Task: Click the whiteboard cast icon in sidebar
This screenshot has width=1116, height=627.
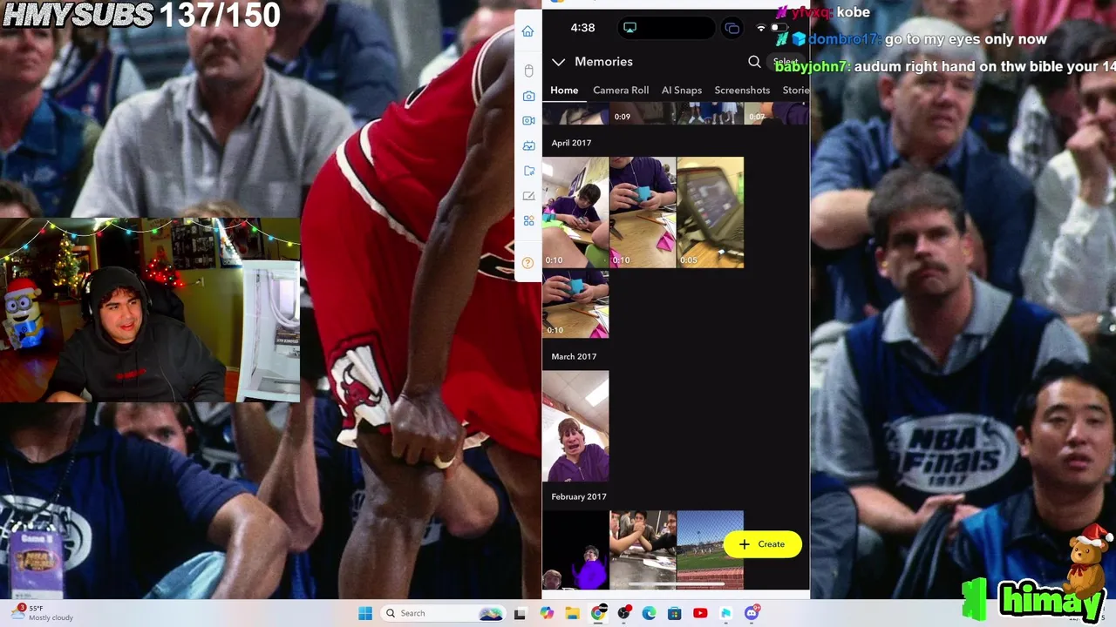Action: click(x=528, y=146)
